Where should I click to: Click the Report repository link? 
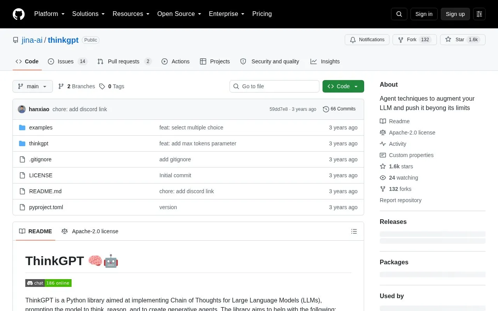tap(400, 200)
